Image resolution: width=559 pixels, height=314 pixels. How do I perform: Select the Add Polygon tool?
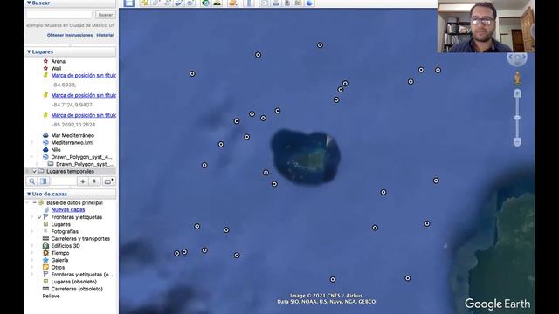pos(155,3)
